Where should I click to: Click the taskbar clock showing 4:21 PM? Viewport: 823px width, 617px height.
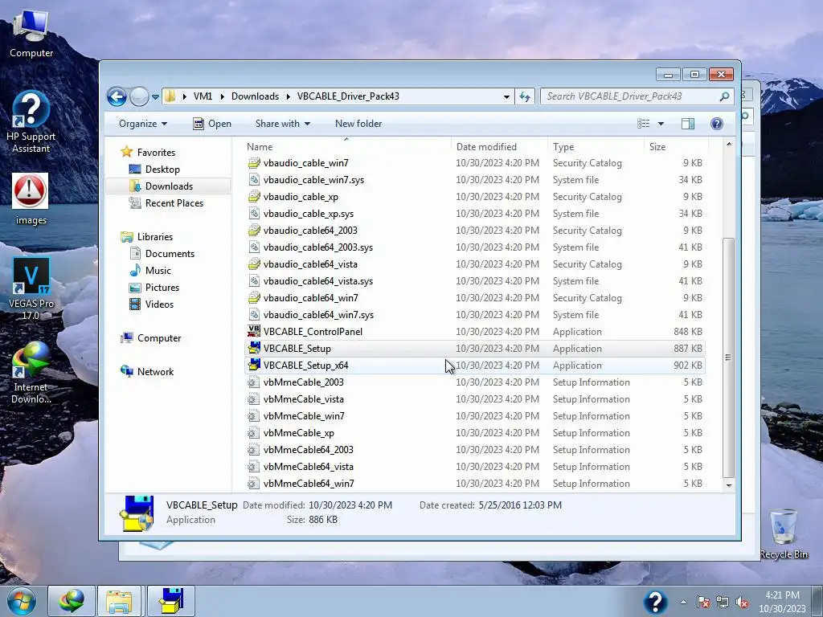(x=782, y=602)
